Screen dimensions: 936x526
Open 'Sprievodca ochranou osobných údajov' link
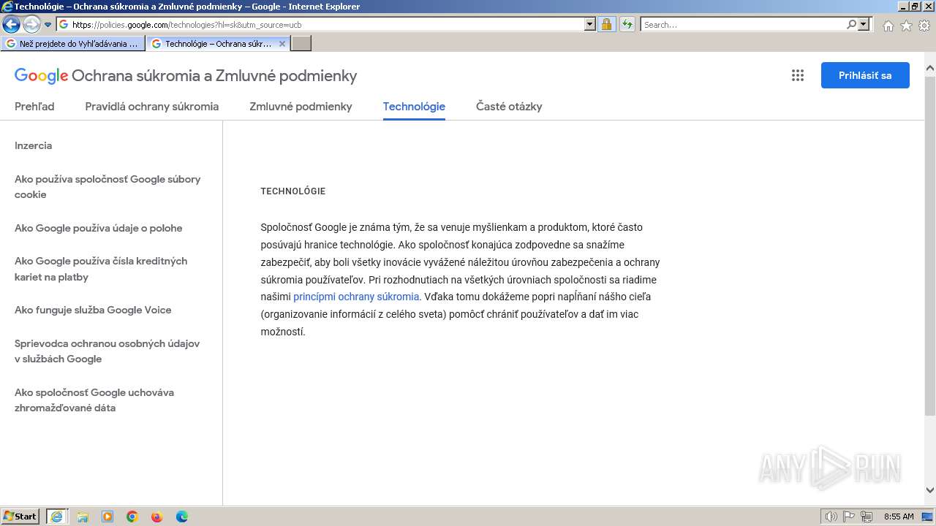pyautogui.click(x=107, y=351)
